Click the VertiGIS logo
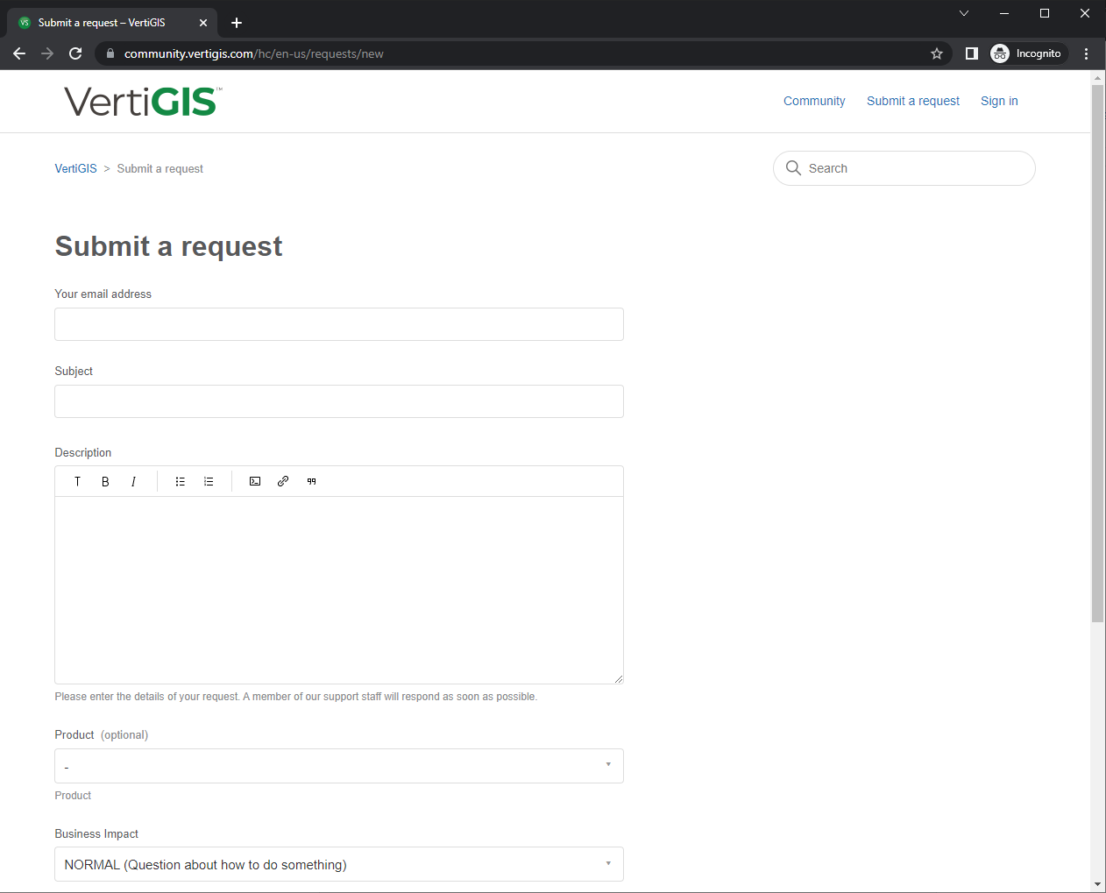 click(x=143, y=102)
